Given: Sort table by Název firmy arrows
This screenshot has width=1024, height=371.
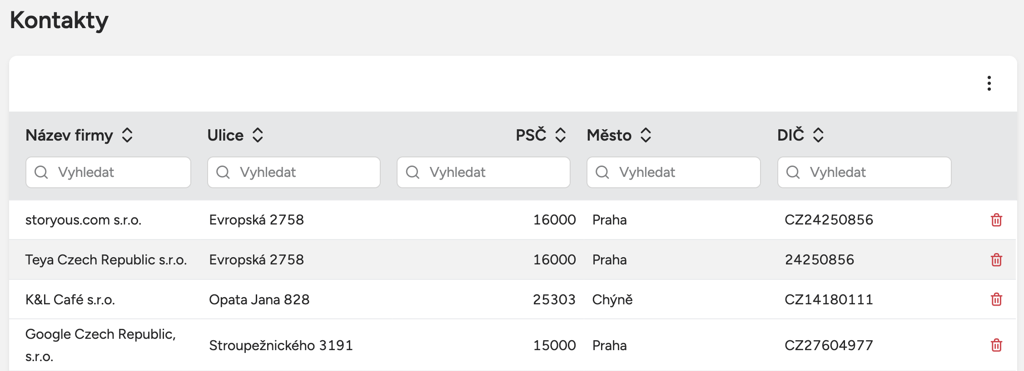Looking at the screenshot, I should 127,135.
